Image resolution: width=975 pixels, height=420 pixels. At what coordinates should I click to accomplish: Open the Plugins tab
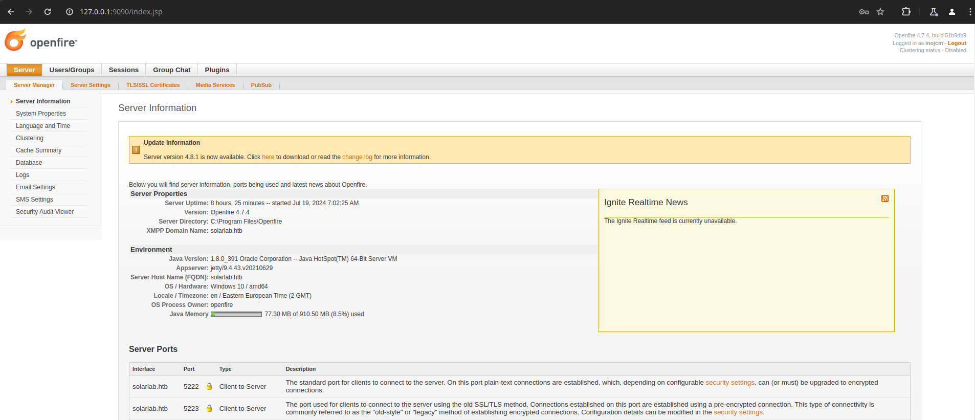[217, 70]
